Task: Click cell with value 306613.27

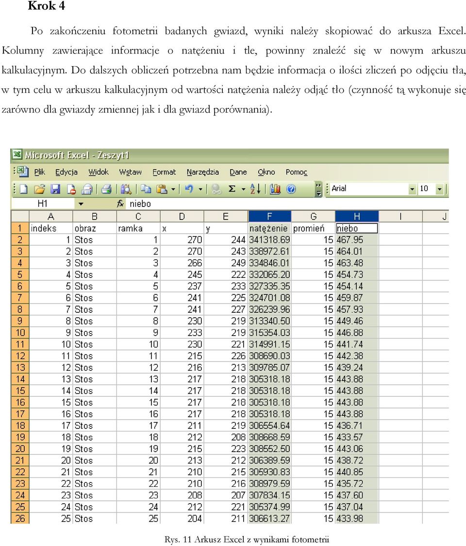Action: (270, 518)
